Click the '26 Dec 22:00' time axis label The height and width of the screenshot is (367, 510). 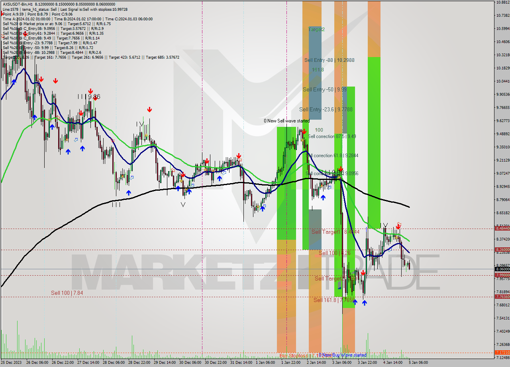pos(63,362)
